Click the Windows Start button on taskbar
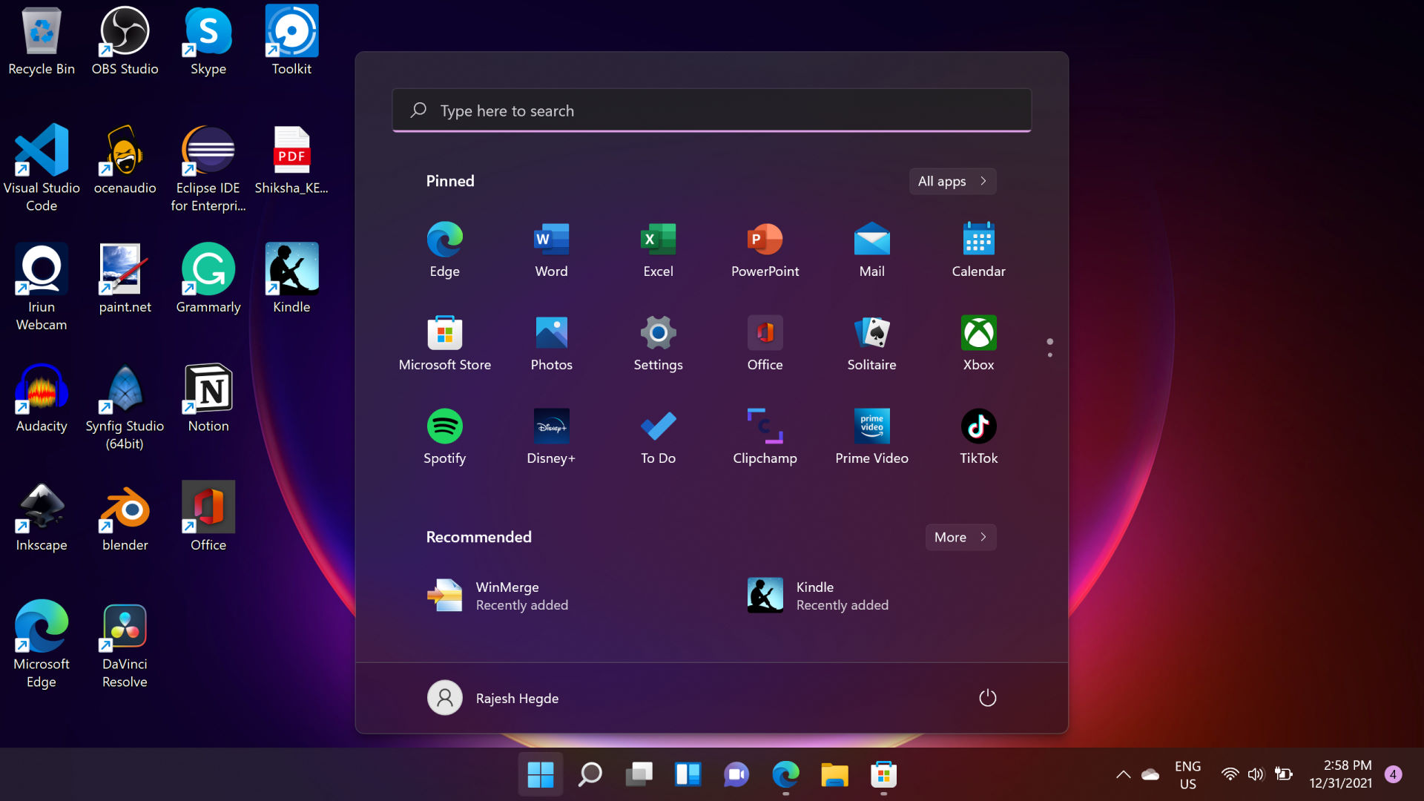The width and height of the screenshot is (1424, 801). [541, 774]
